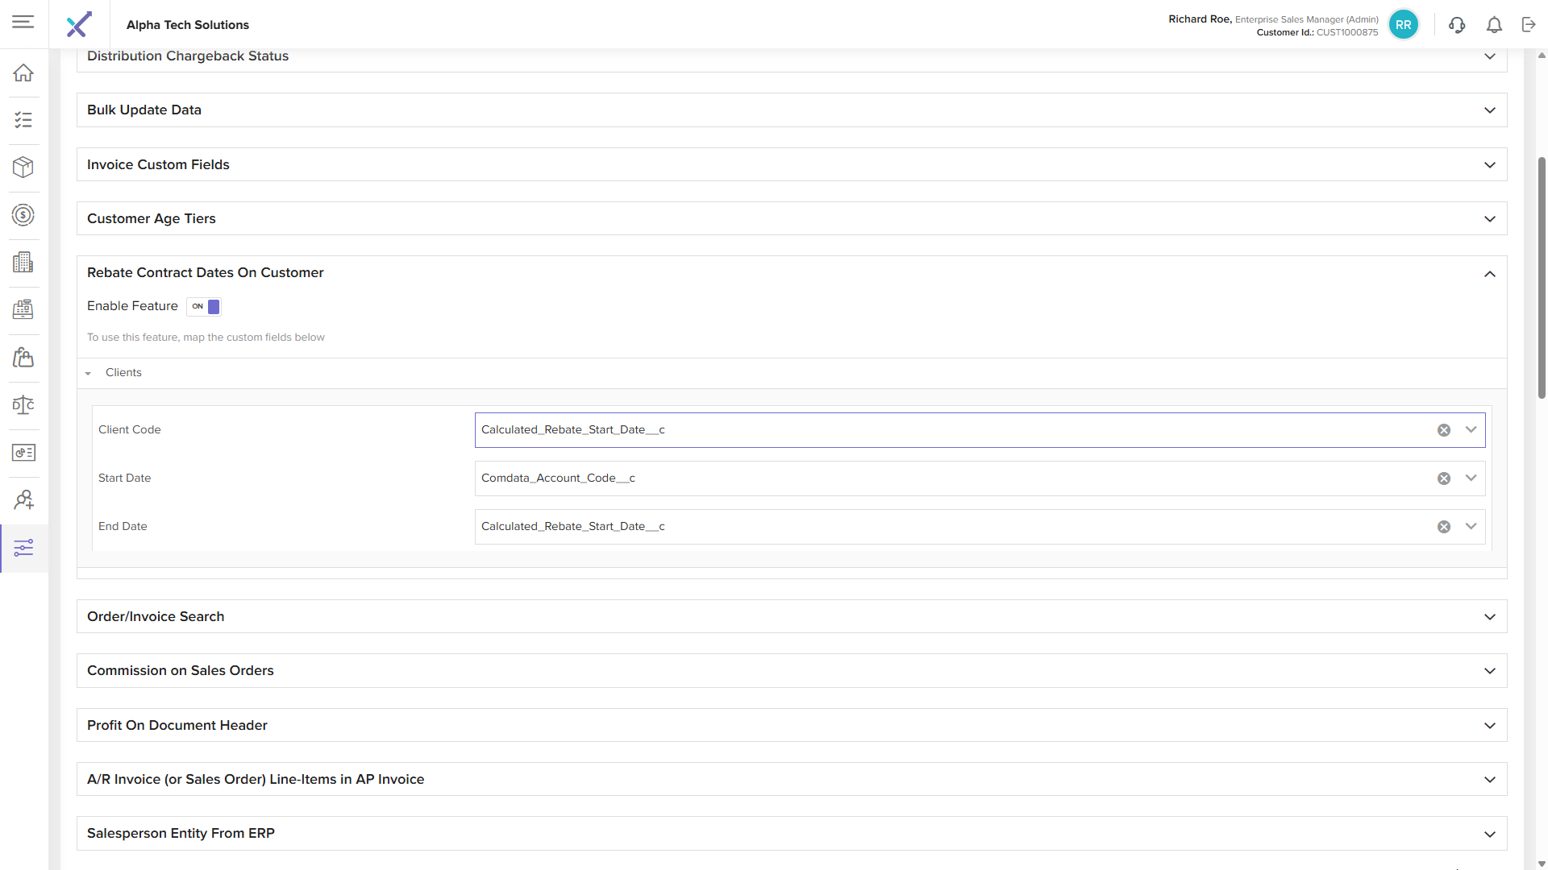The width and height of the screenshot is (1548, 870).
Task: Expand Commission on Sales Orders section
Action: click(x=1489, y=671)
